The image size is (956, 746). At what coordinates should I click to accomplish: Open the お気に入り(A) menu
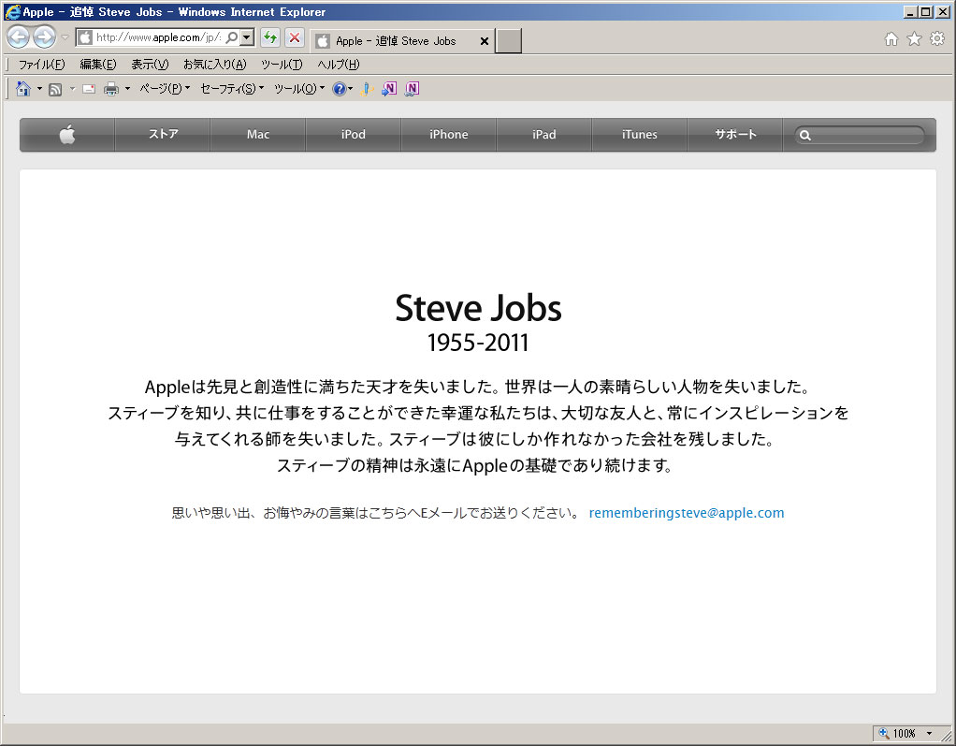[215, 64]
